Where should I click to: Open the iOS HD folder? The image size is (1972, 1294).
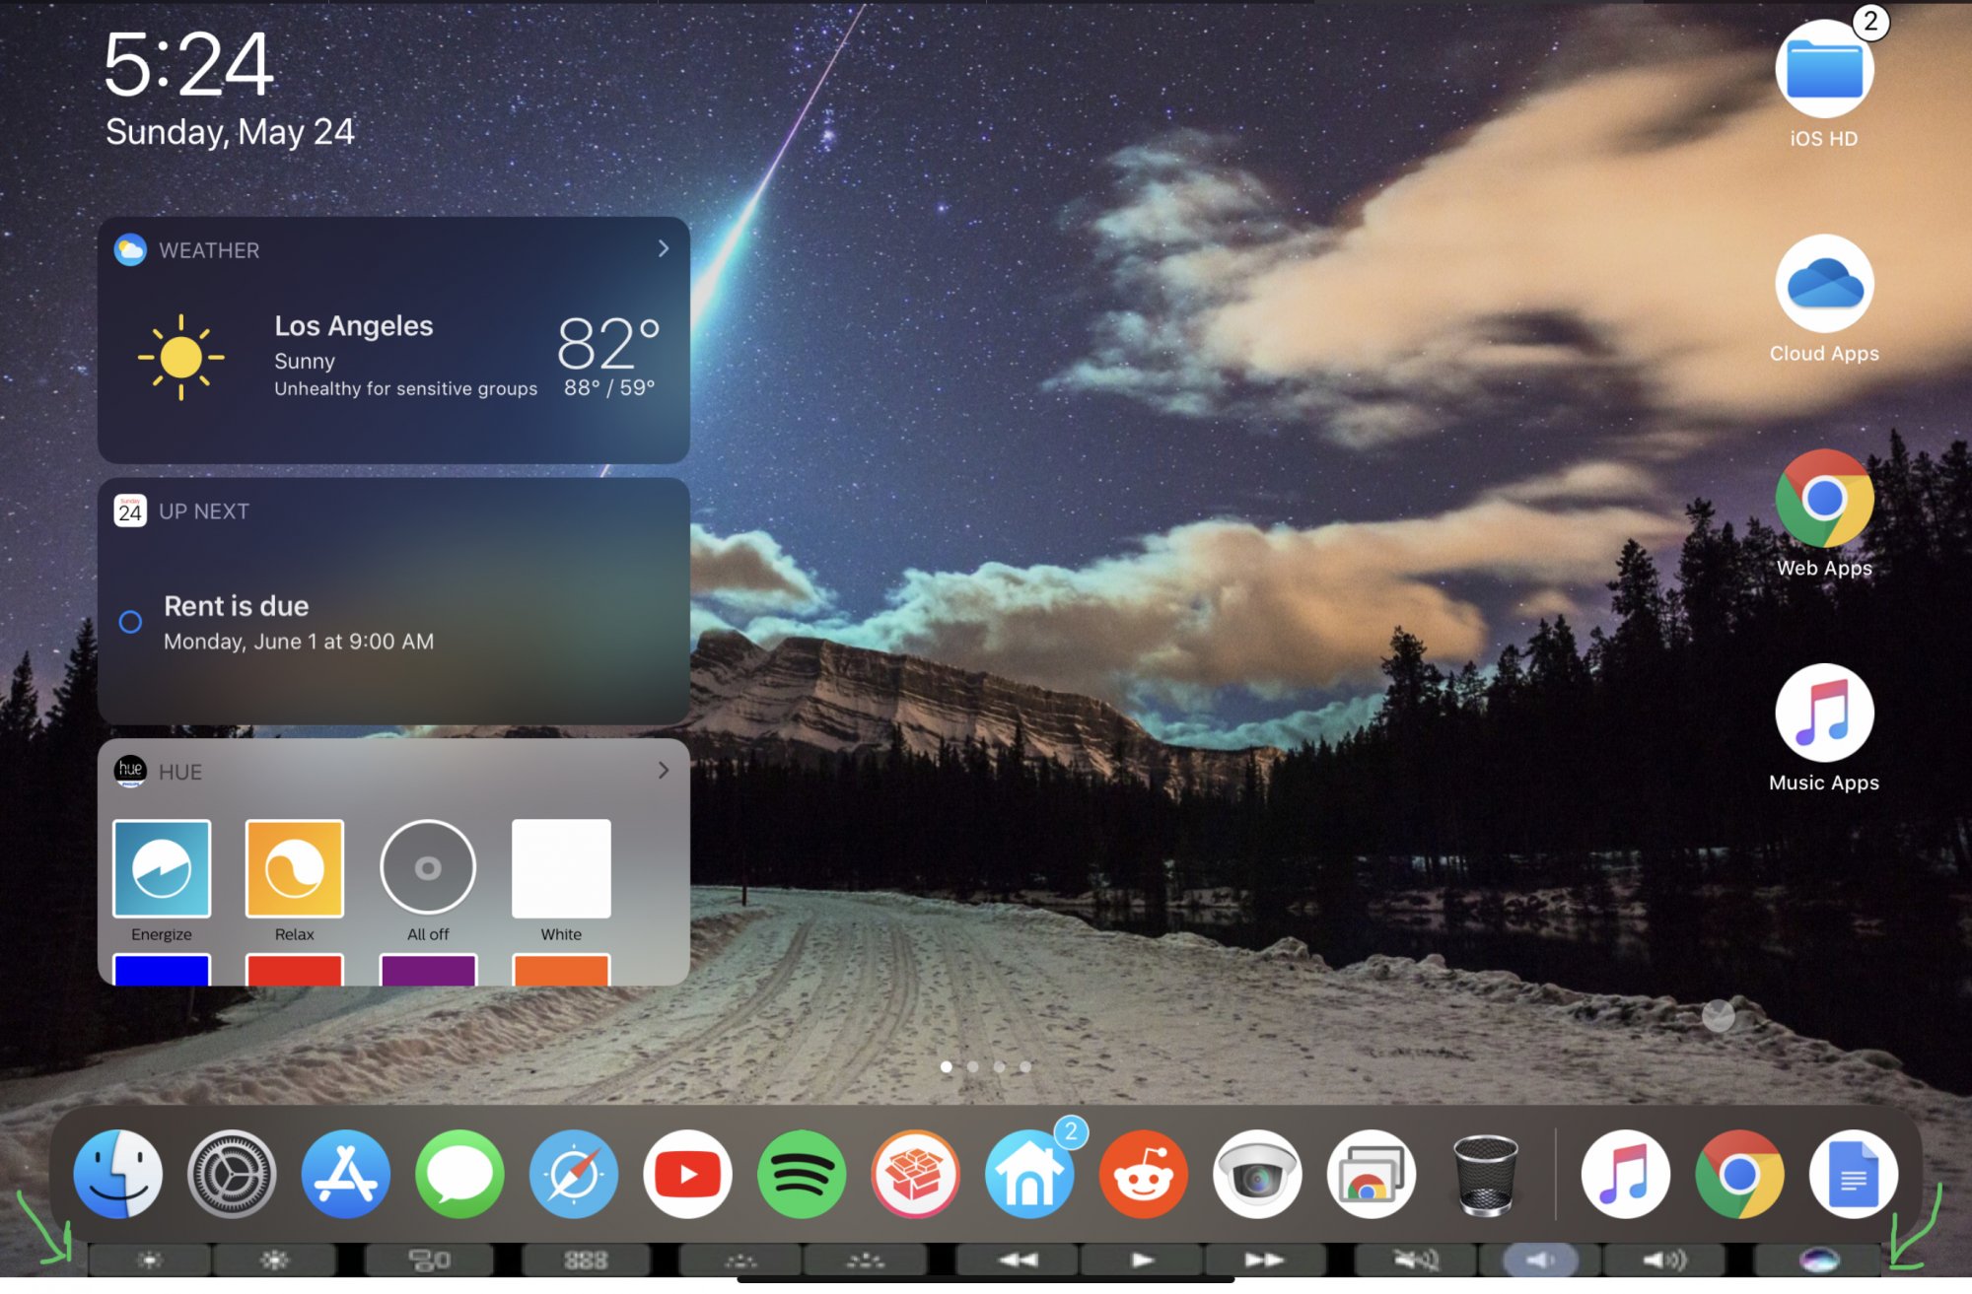click(x=1824, y=69)
